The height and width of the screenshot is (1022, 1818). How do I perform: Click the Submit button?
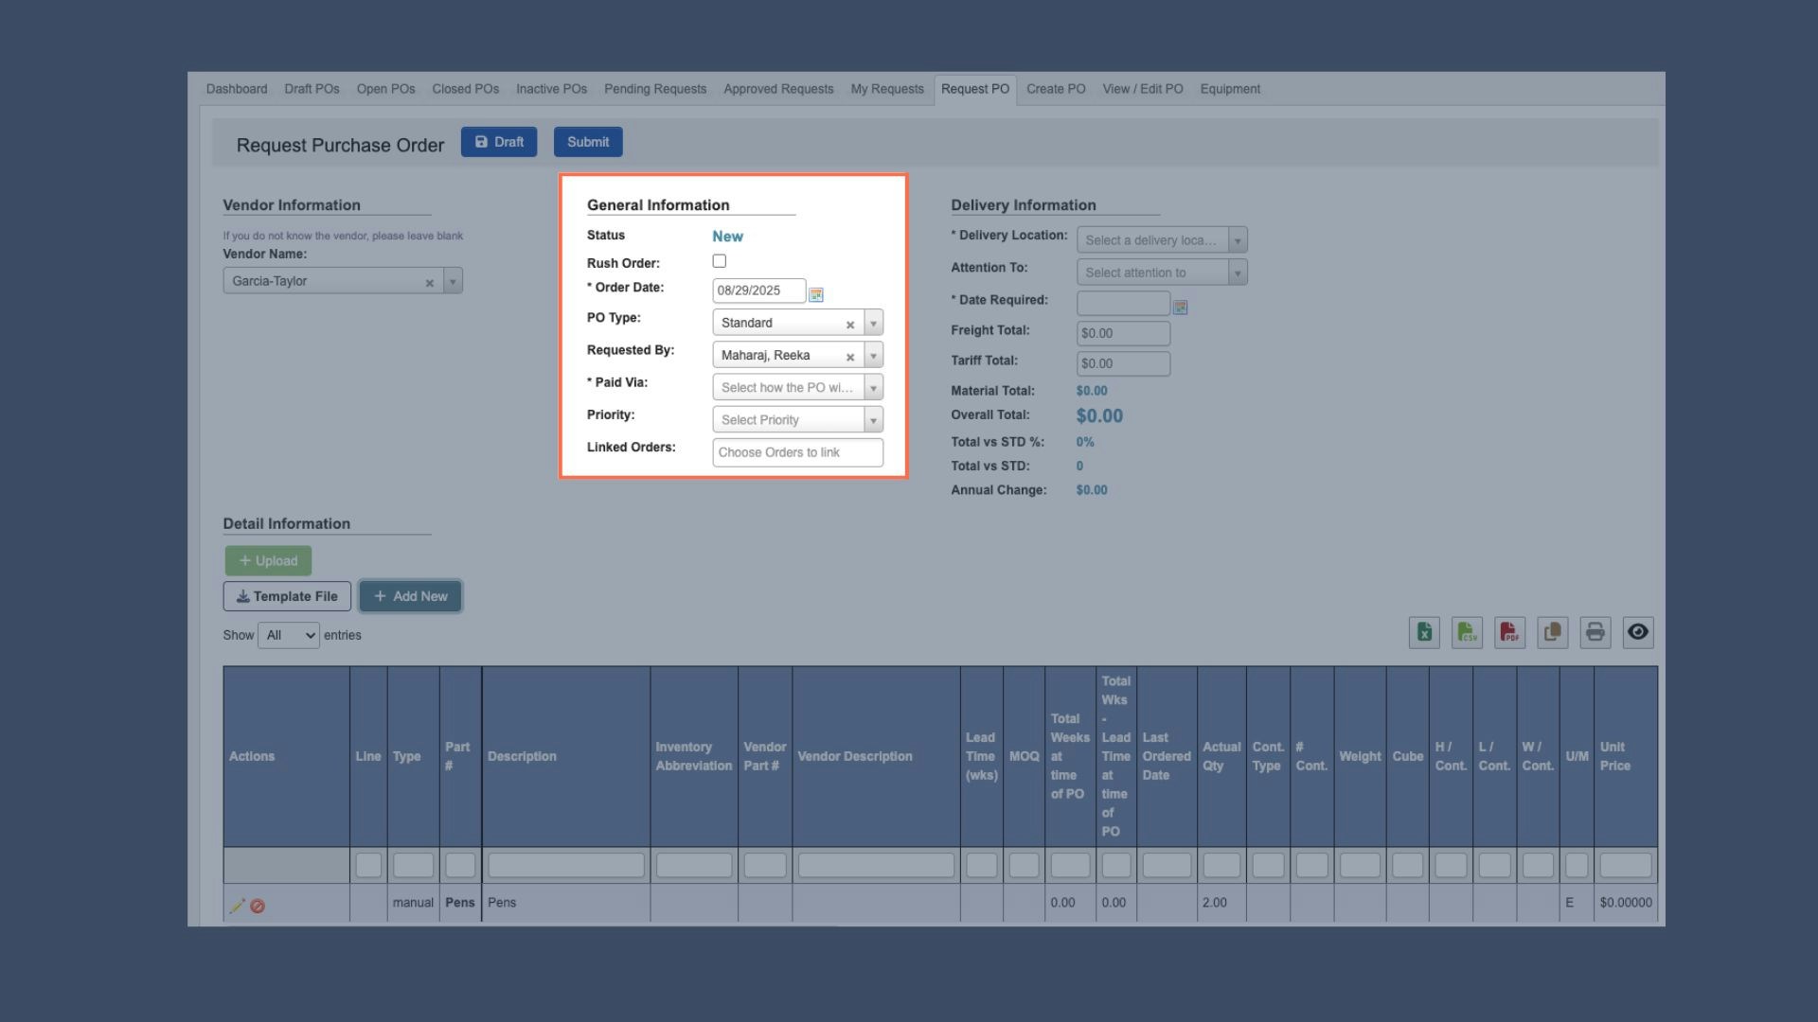588,142
